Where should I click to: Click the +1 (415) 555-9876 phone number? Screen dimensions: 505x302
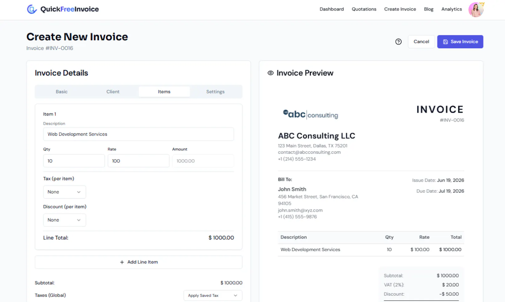297,217
